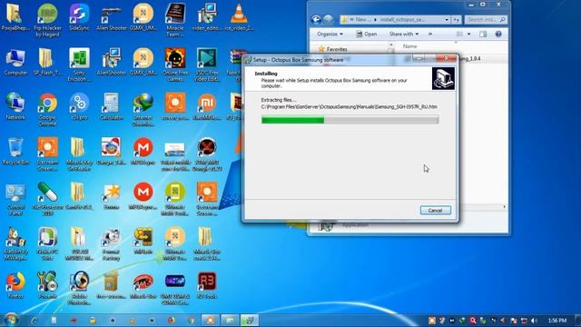The height and width of the screenshot is (327, 581).
Task: Open the Control Panel desktop icon
Action: 15,199
